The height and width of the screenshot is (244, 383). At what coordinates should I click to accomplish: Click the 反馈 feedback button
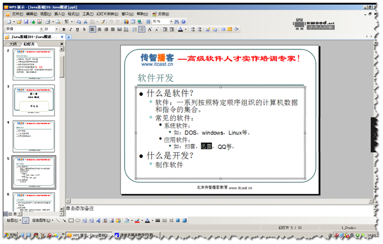161,14
